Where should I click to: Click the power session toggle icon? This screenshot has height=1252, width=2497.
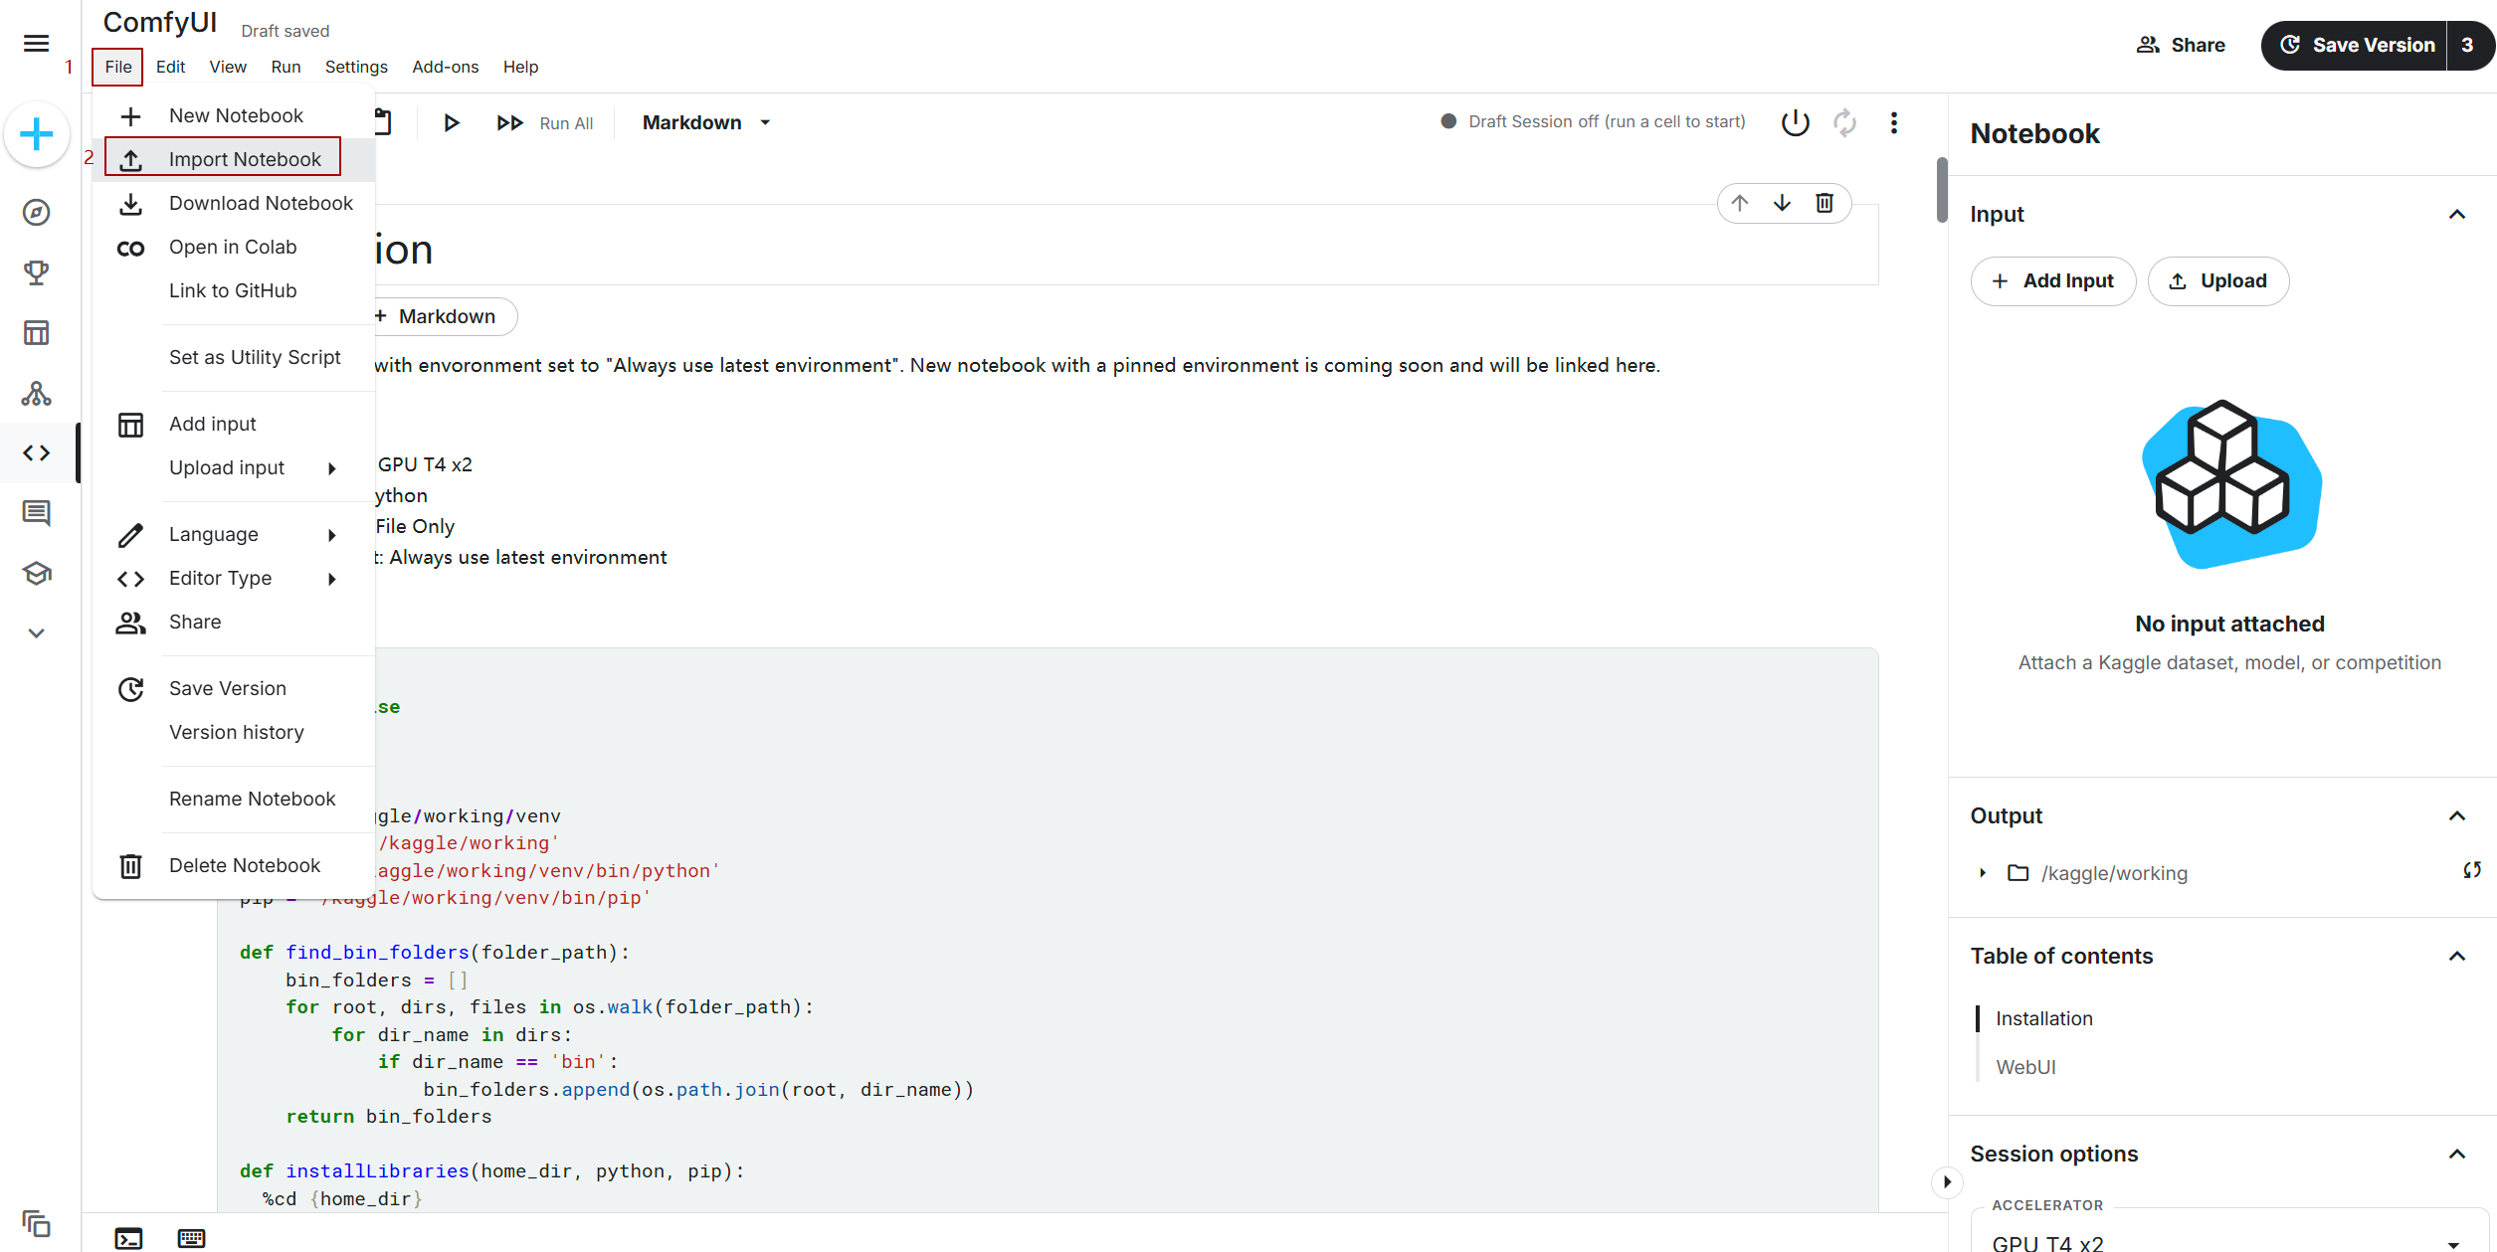[1795, 122]
